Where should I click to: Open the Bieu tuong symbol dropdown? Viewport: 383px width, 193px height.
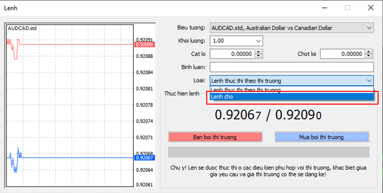369,28
